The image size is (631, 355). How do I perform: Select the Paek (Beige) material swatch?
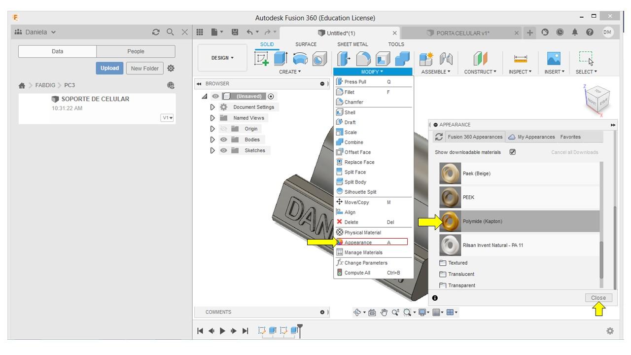point(450,174)
